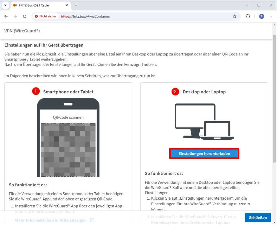Reload the fritz.box page
This screenshot has height=225, width=277.
coord(25,16)
